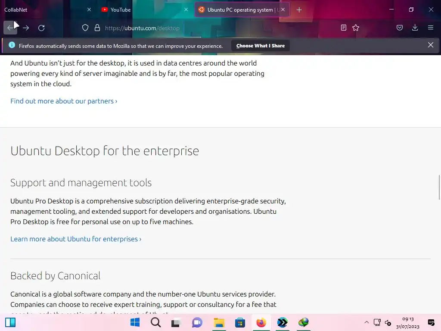Open a new tab with the plus button
This screenshot has width=441, height=331.
[x=299, y=10]
